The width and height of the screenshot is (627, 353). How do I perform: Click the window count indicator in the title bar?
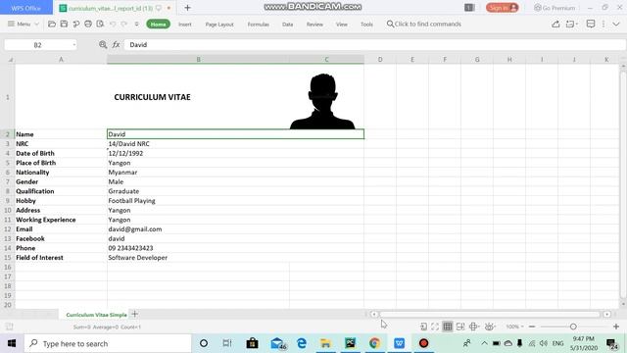[469, 8]
